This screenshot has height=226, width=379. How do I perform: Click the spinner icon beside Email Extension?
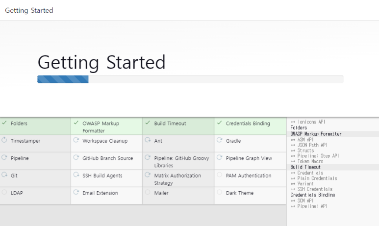click(76, 192)
